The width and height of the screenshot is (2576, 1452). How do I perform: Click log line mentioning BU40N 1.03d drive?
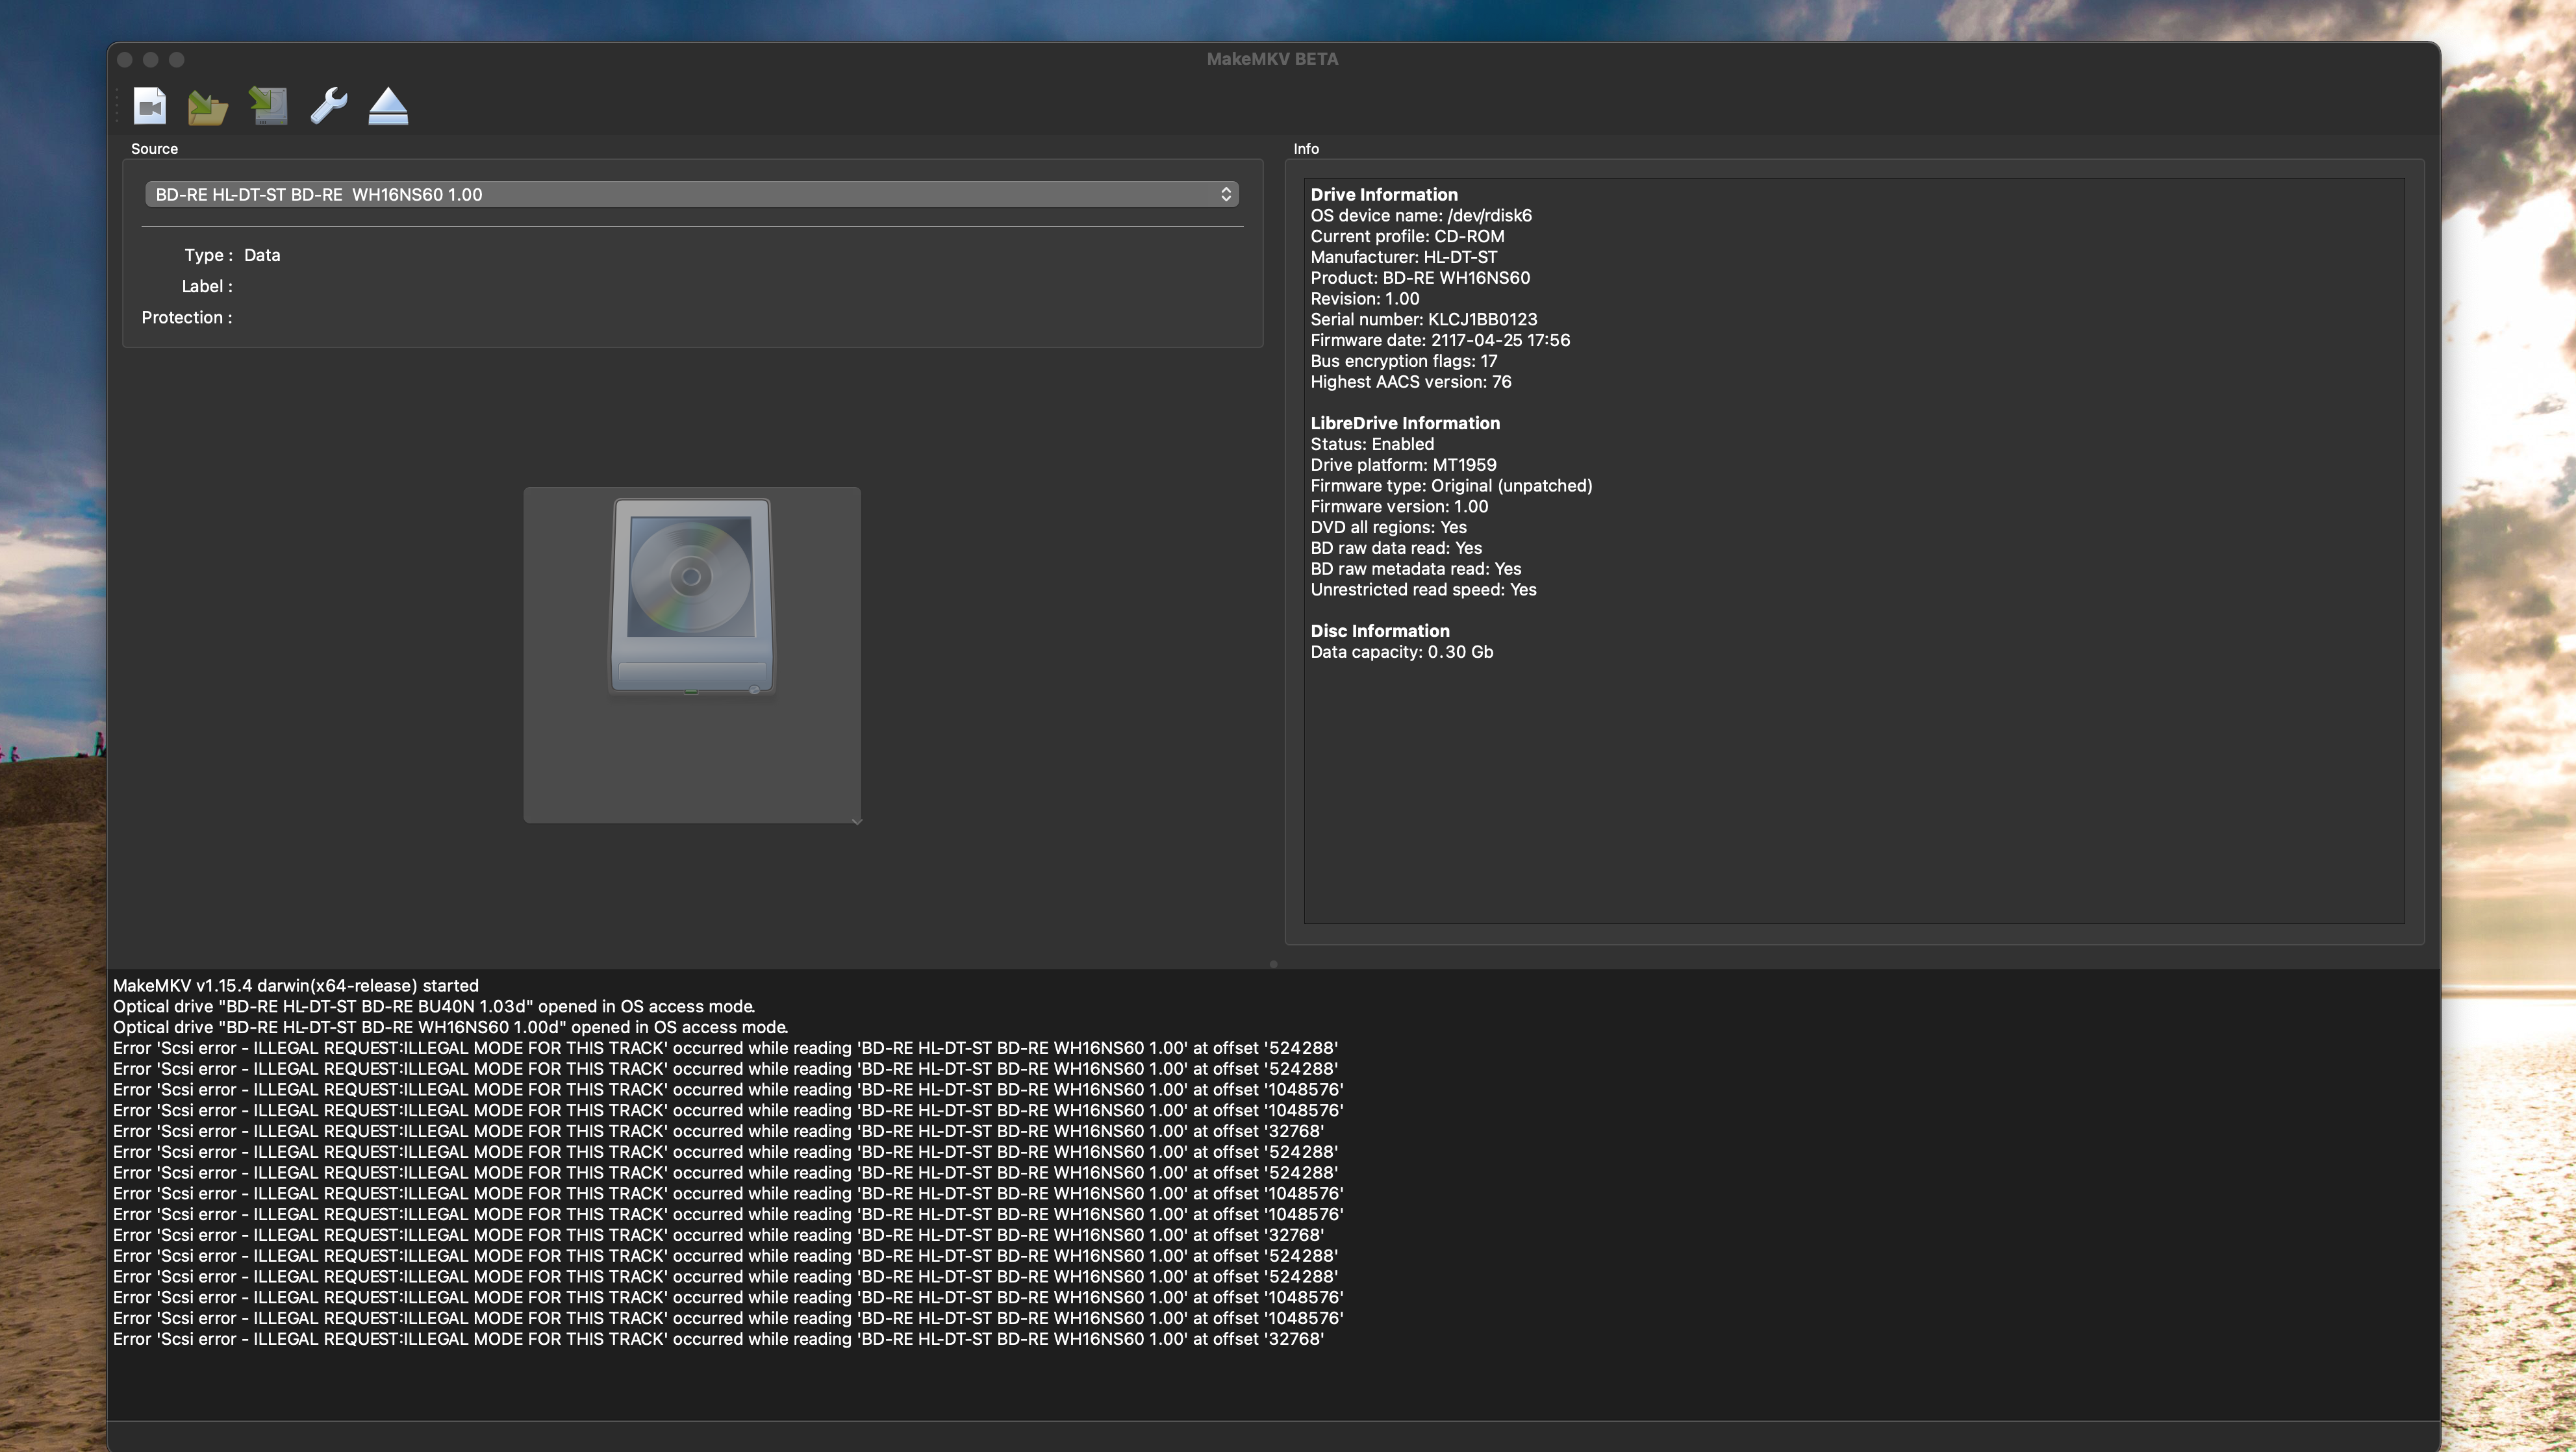pyautogui.click(x=434, y=1007)
